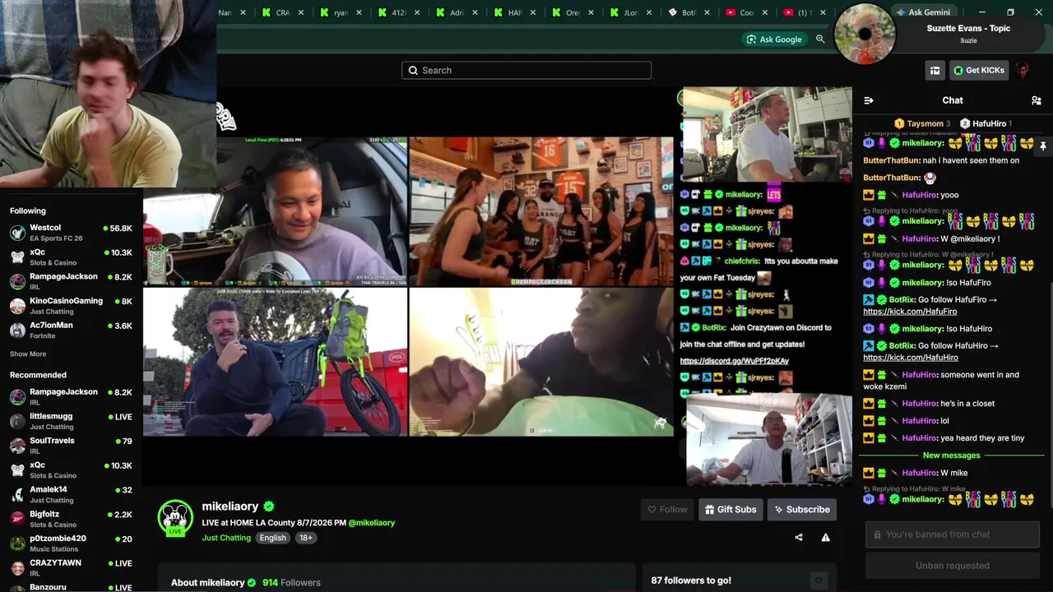Screen dimensions: 1053x592
Task: Click the mikeliaory stream video player
Action: click(x=498, y=286)
